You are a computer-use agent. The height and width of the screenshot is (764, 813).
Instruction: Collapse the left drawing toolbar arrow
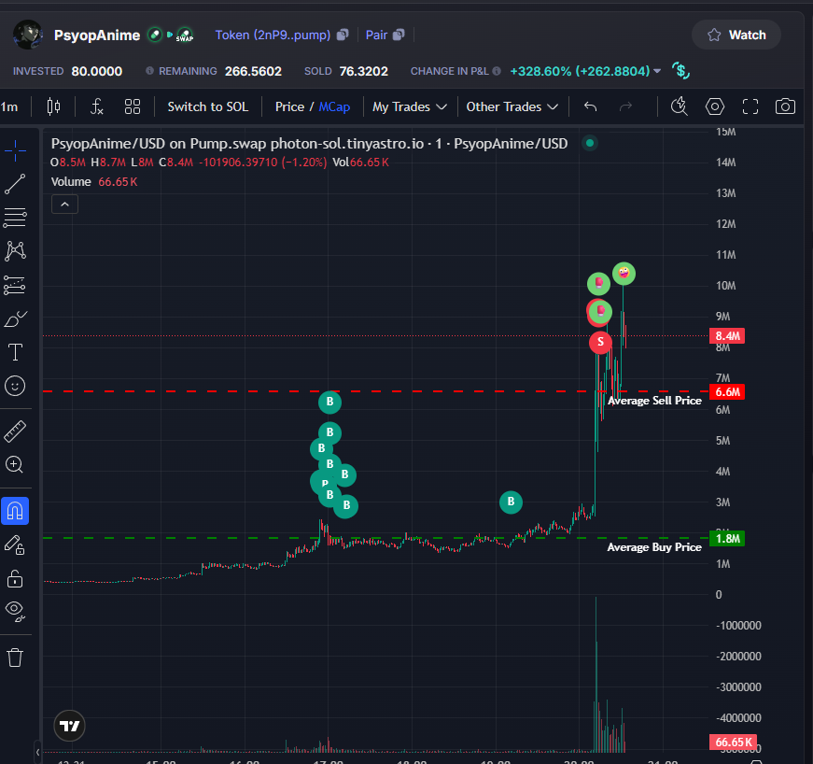tap(37, 752)
